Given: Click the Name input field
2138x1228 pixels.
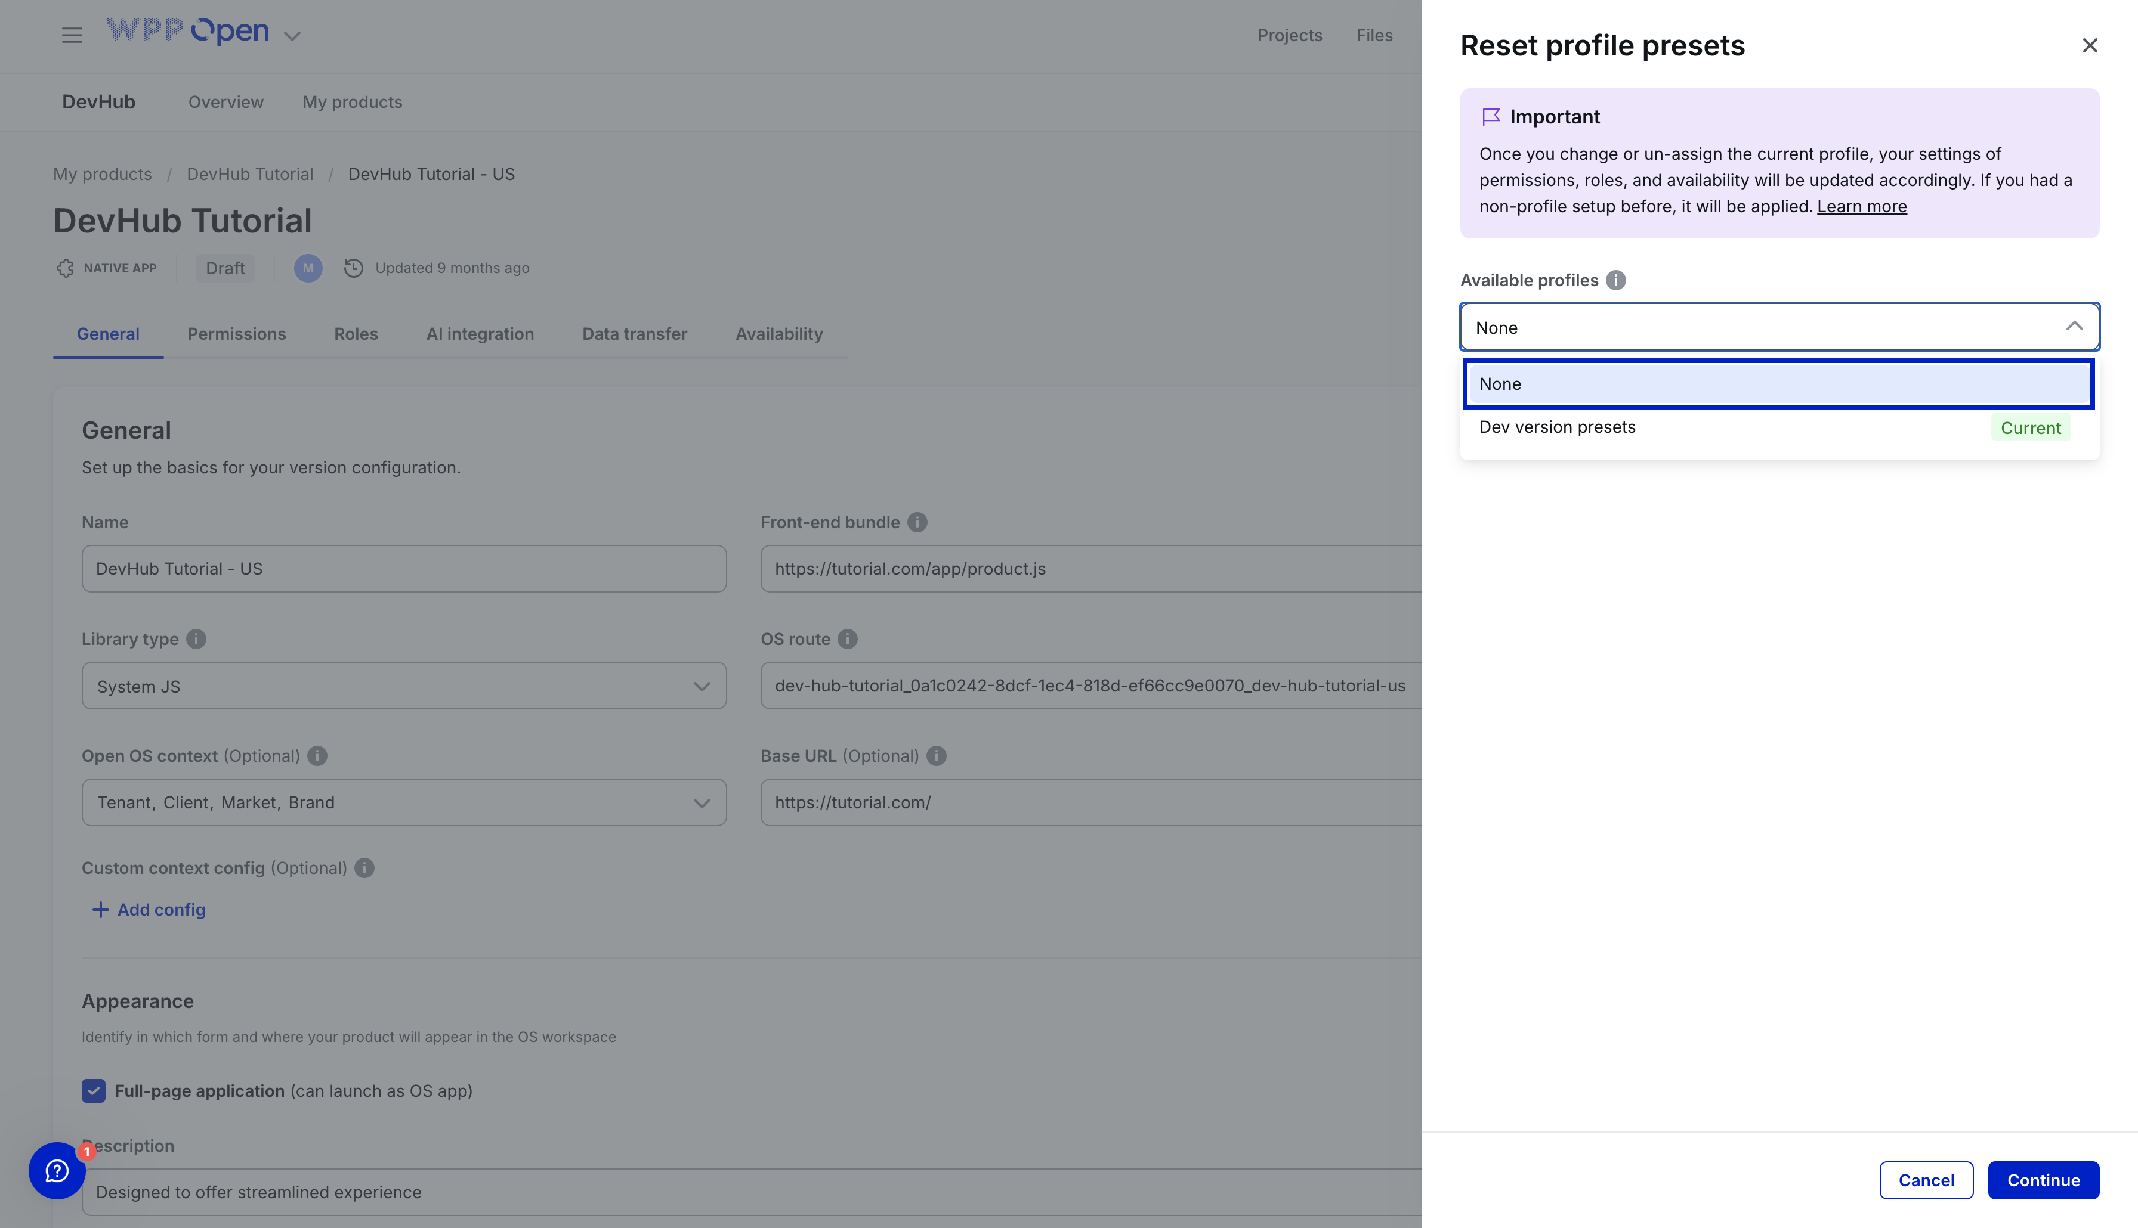Looking at the screenshot, I should [403, 569].
